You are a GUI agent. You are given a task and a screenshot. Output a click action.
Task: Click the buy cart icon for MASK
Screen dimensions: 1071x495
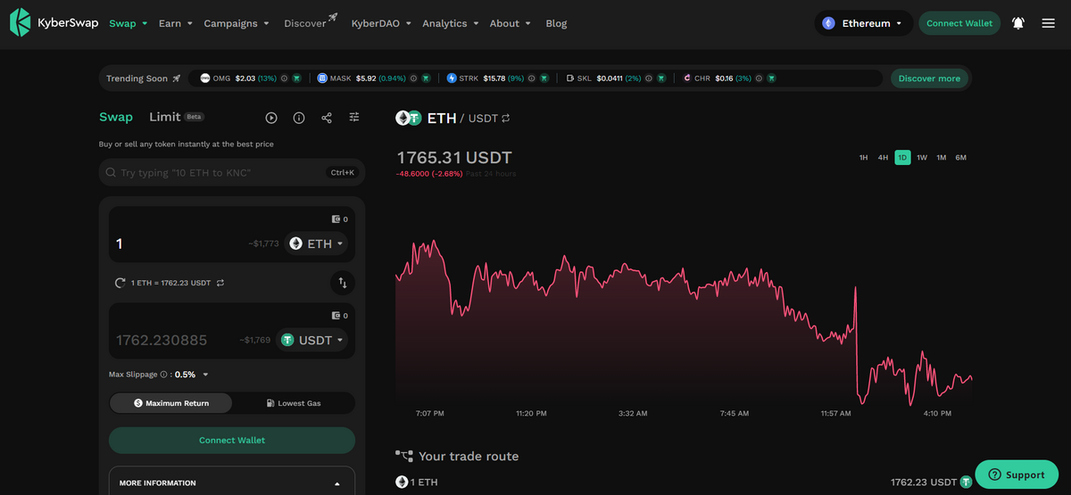tap(425, 78)
